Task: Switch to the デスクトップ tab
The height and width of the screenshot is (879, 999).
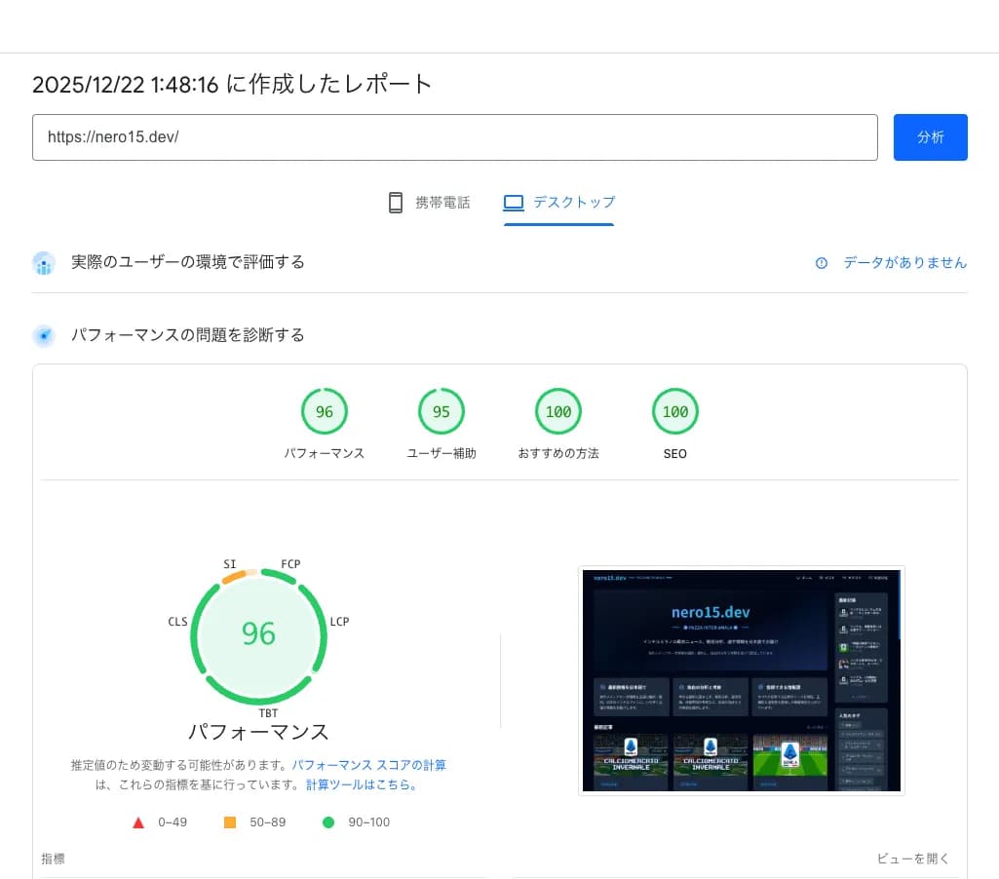Action: (x=559, y=202)
